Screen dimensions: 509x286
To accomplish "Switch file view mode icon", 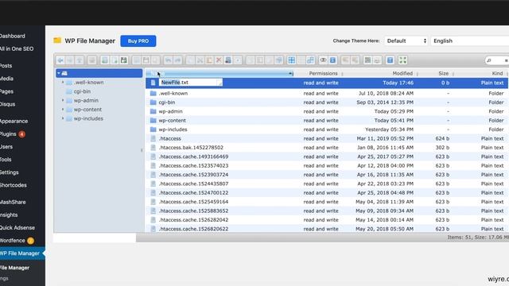I will click(367, 60).
